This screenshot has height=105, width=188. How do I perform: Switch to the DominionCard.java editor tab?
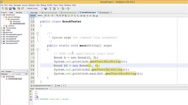click(x=51, y=13)
